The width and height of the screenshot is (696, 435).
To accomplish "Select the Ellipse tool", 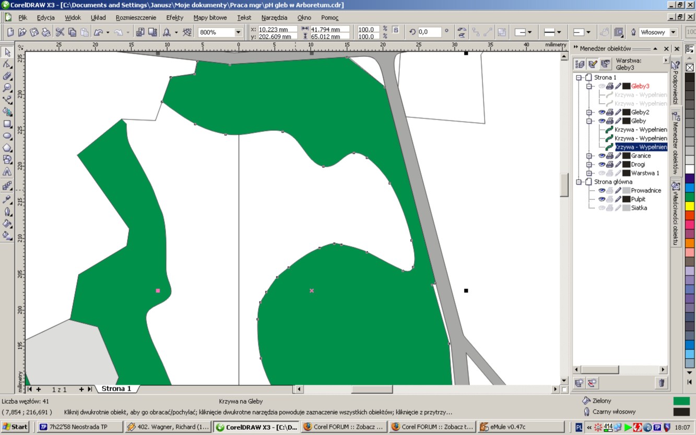I will 7,136.
